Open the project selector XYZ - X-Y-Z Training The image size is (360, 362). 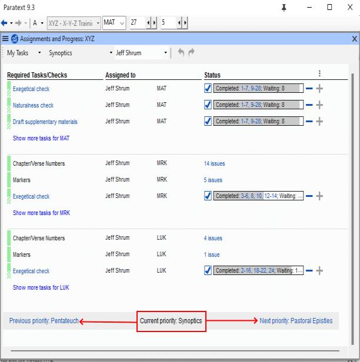[74, 23]
